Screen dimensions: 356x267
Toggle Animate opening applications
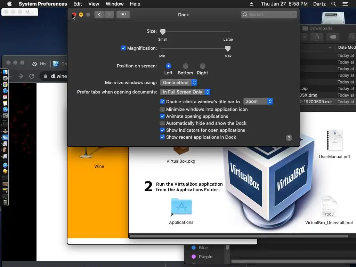tap(162, 116)
